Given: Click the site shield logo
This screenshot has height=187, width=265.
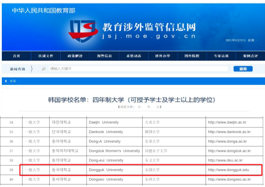Looking at the screenshot, I should coord(83,31).
